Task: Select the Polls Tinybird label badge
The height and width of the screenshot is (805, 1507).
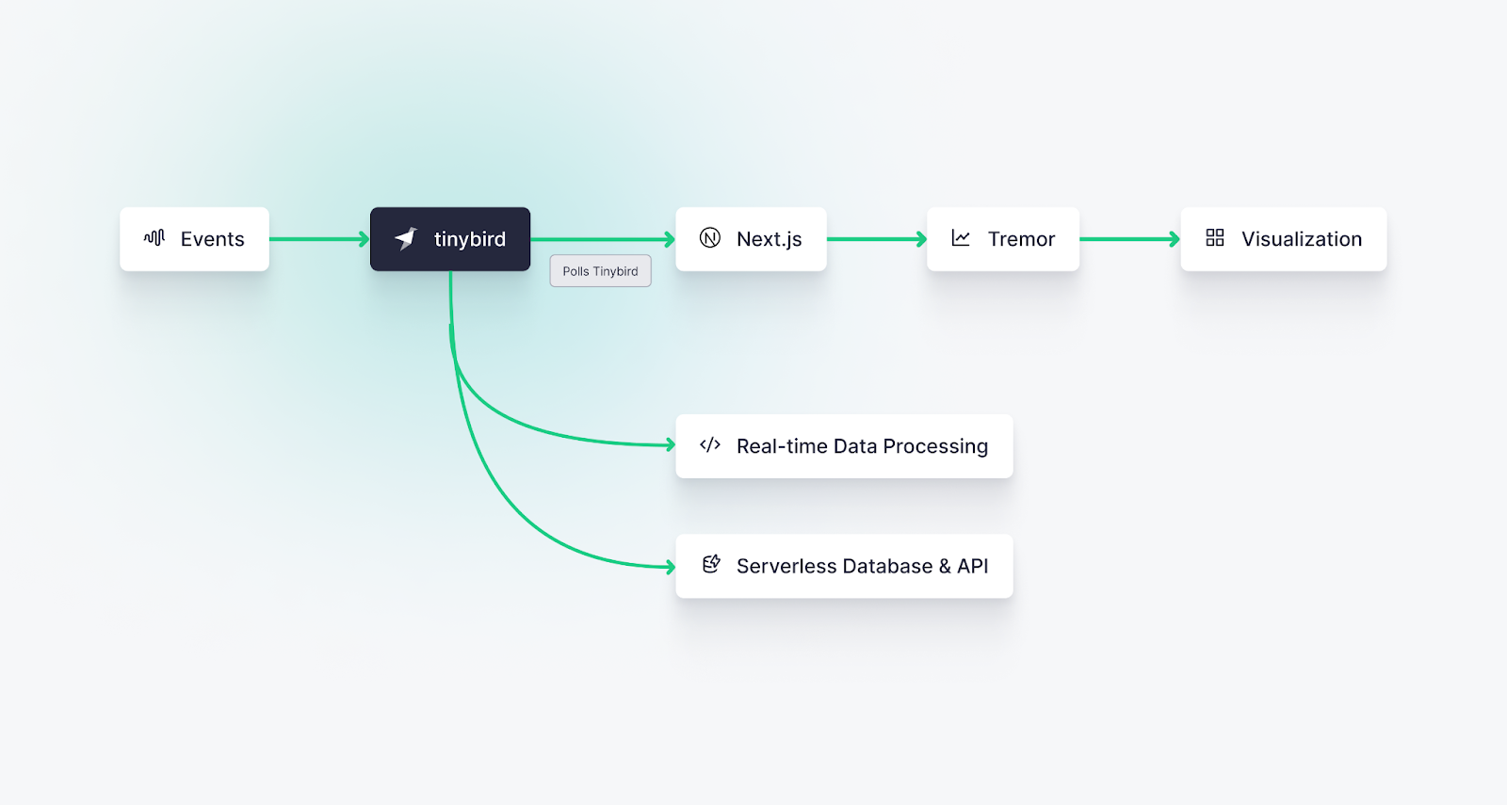Action: (x=600, y=271)
